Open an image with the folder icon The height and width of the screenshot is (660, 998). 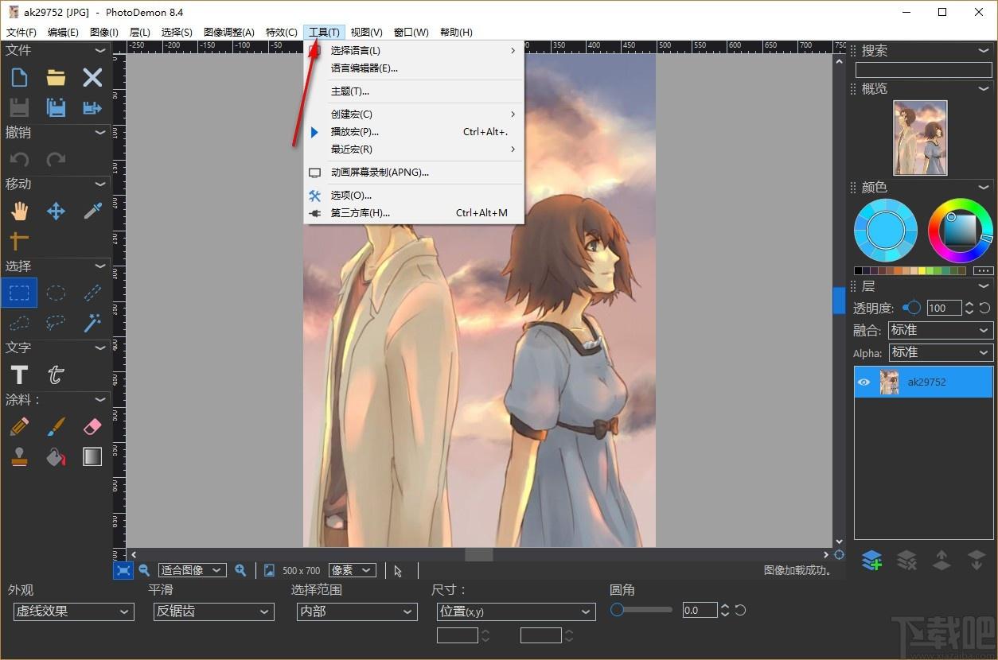56,77
